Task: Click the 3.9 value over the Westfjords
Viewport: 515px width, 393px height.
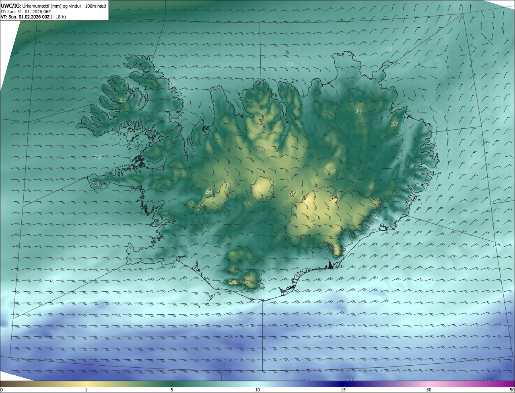Action: pos(123,100)
